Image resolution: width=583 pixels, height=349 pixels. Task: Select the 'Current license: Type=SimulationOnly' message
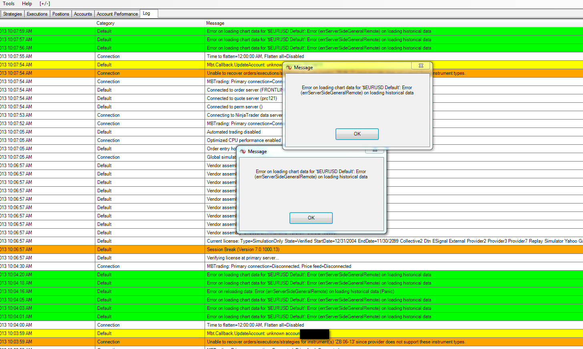click(x=395, y=241)
